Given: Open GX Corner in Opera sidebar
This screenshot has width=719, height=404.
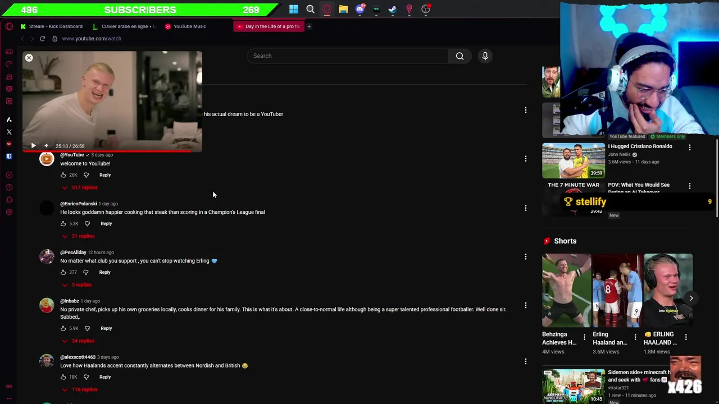Looking at the screenshot, I should 9,52.
